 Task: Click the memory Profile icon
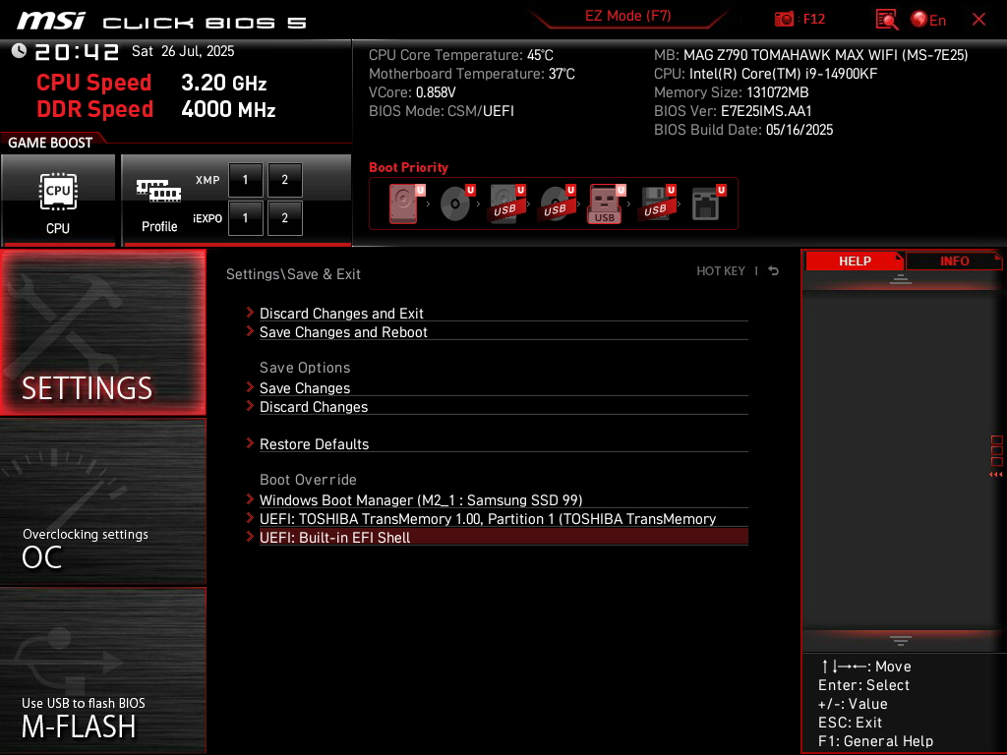[158, 191]
